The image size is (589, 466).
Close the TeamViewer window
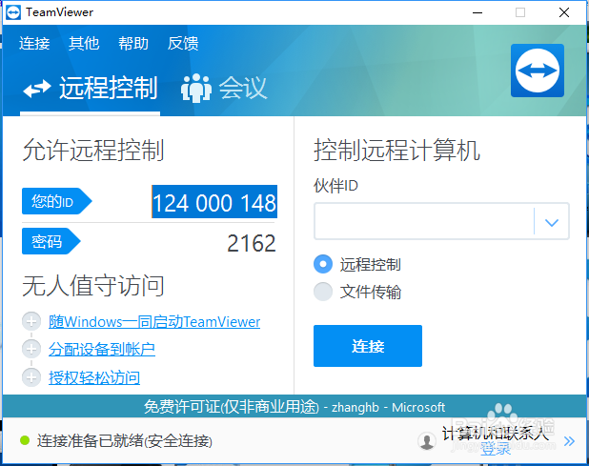click(564, 12)
